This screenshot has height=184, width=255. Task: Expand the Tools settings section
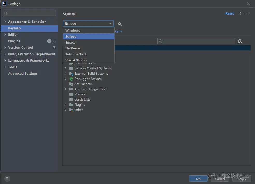point(5,67)
